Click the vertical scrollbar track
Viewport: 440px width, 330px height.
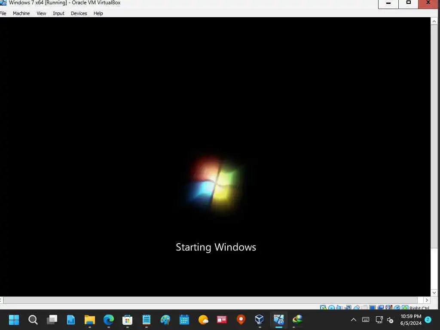pos(434,269)
